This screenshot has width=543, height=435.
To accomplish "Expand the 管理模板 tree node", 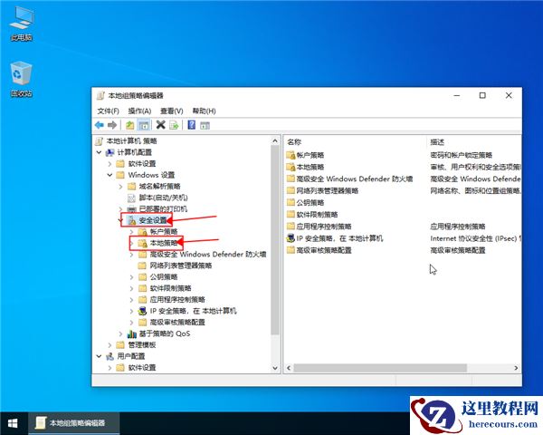I will click(x=110, y=344).
